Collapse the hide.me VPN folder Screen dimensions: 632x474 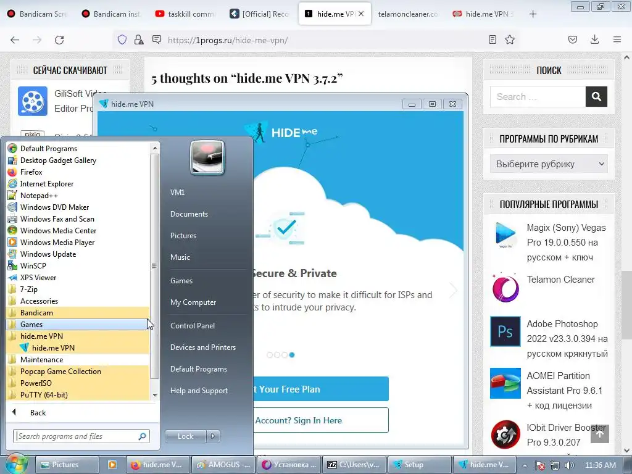tap(78, 336)
